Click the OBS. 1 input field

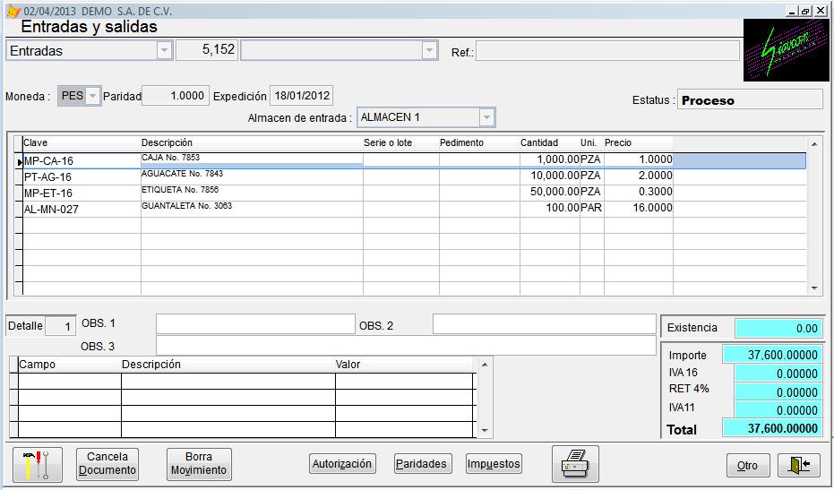[x=255, y=324]
